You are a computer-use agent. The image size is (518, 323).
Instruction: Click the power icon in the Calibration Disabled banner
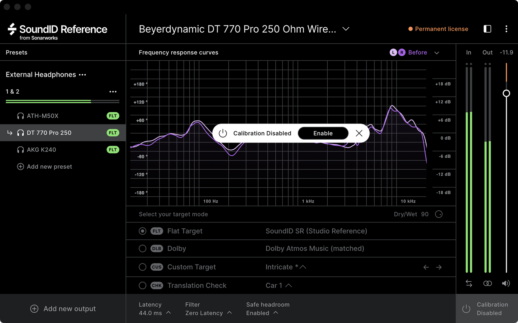coord(223,133)
